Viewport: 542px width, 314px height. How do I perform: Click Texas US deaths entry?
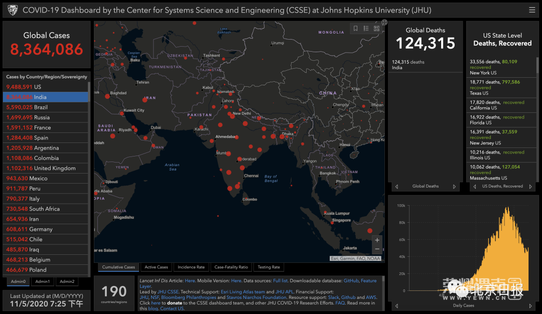pos(501,87)
